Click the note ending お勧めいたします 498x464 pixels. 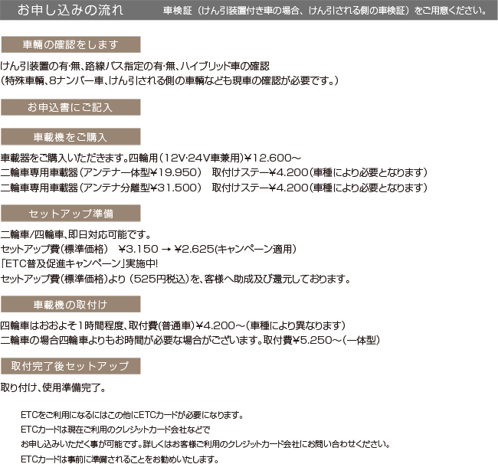tap(120, 459)
